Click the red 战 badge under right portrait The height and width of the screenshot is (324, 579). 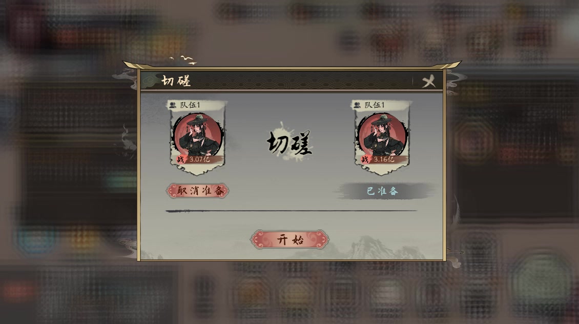[x=365, y=159]
